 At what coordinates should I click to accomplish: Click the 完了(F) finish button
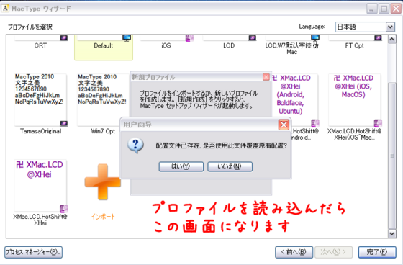377,252
